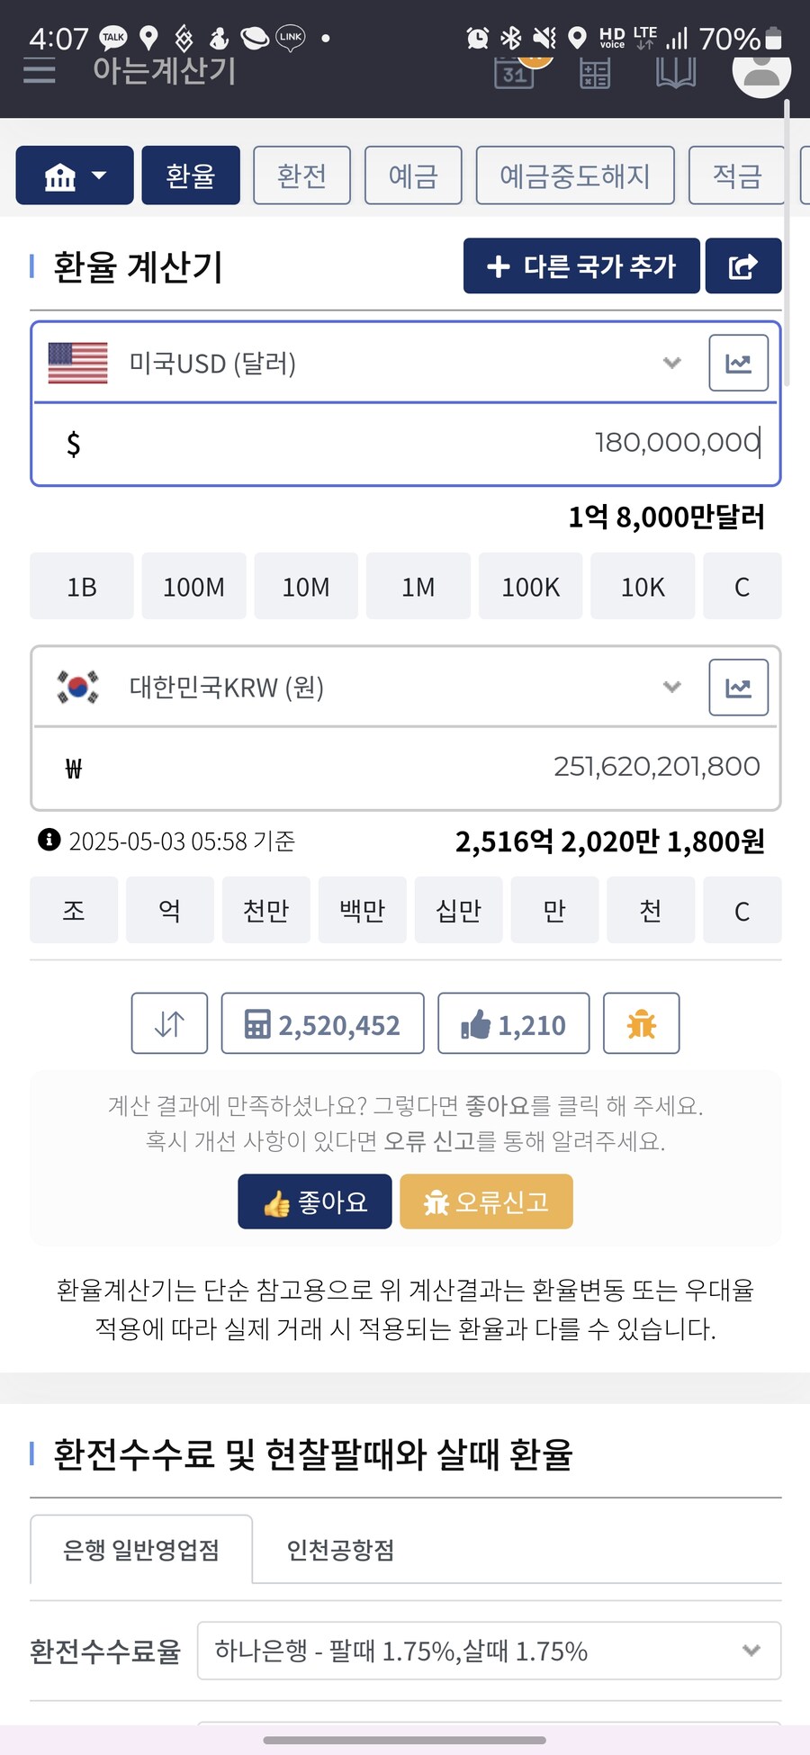810x1755 pixels.
Task: Expand the bank category dropdown button
Action: point(75,175)
